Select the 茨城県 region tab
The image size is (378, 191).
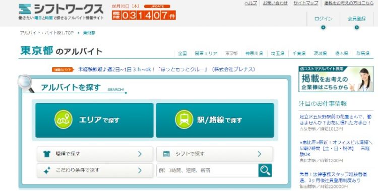point(320,53)
